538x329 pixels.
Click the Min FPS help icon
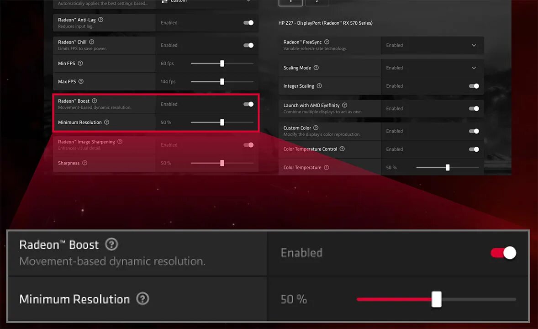[80, 63]
